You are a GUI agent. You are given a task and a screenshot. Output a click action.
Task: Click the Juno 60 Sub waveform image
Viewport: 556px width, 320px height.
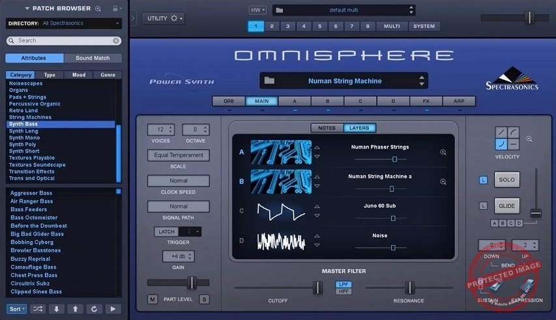281,211
